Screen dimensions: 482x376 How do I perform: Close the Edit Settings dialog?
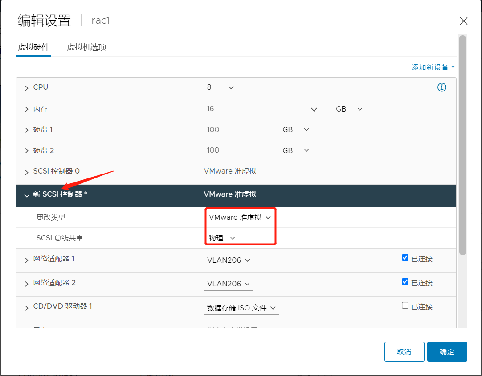(464, 21)
